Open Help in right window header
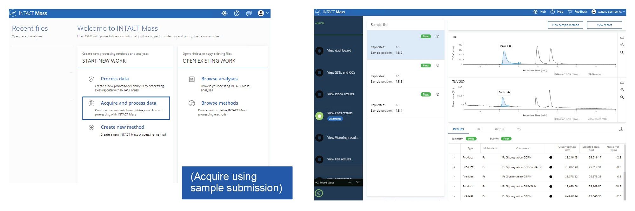This screenshot has height=211, width=635. tap(557, 12)
